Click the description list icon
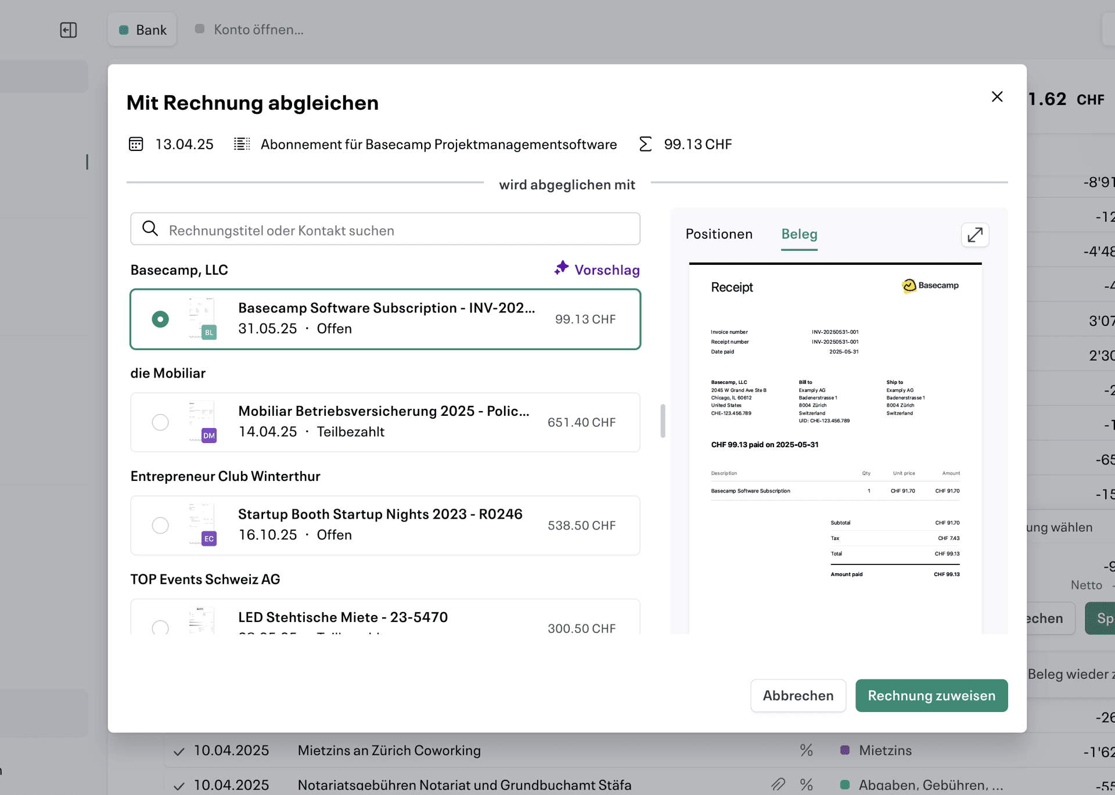This screenshot has width=1115, height=795. [242, 144]
